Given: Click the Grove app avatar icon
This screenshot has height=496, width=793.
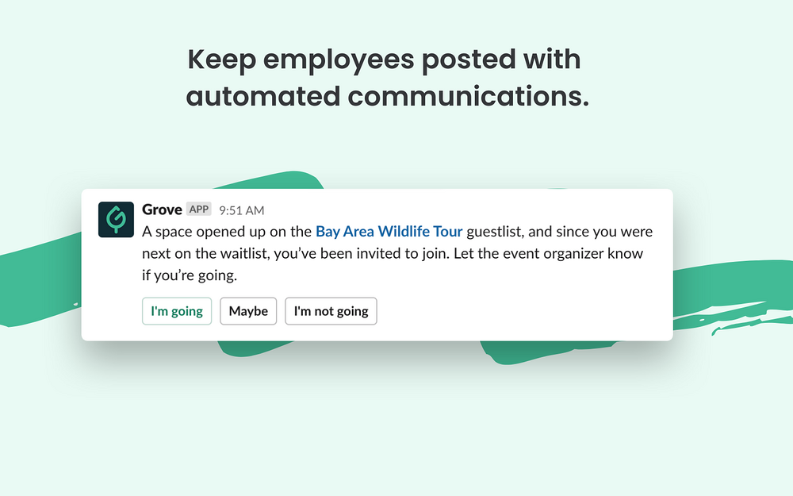Looking at the screenshot, I should point(116,220).
